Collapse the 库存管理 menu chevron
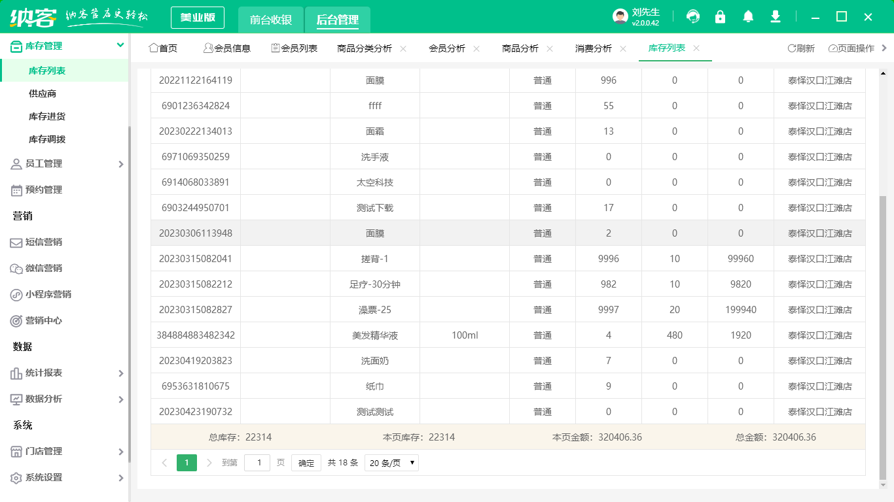 (x=120, y=45)
